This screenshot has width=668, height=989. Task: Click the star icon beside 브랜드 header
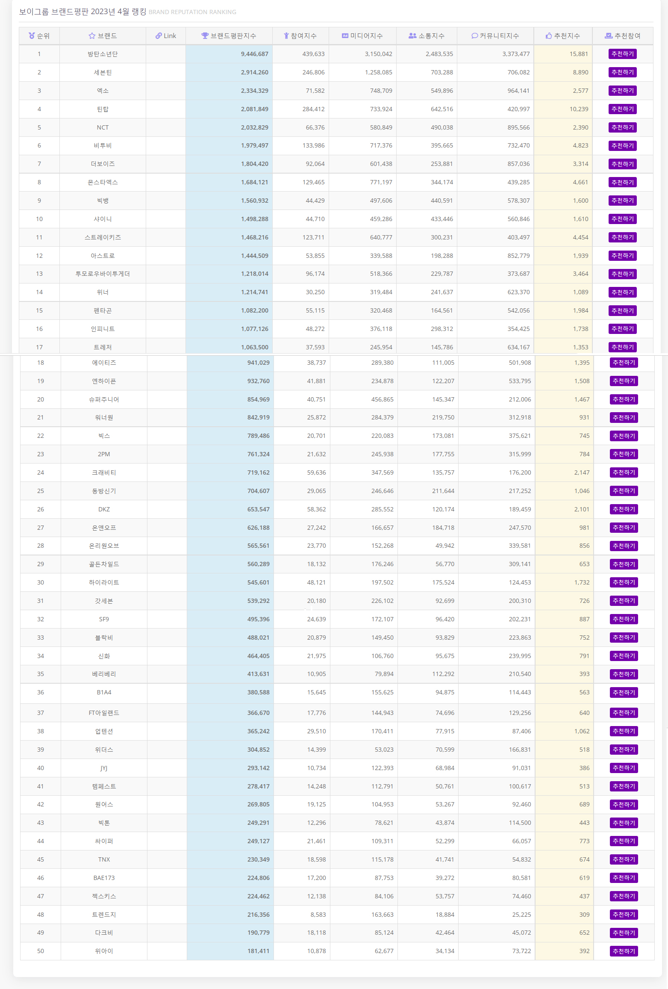tap(92, 36)
